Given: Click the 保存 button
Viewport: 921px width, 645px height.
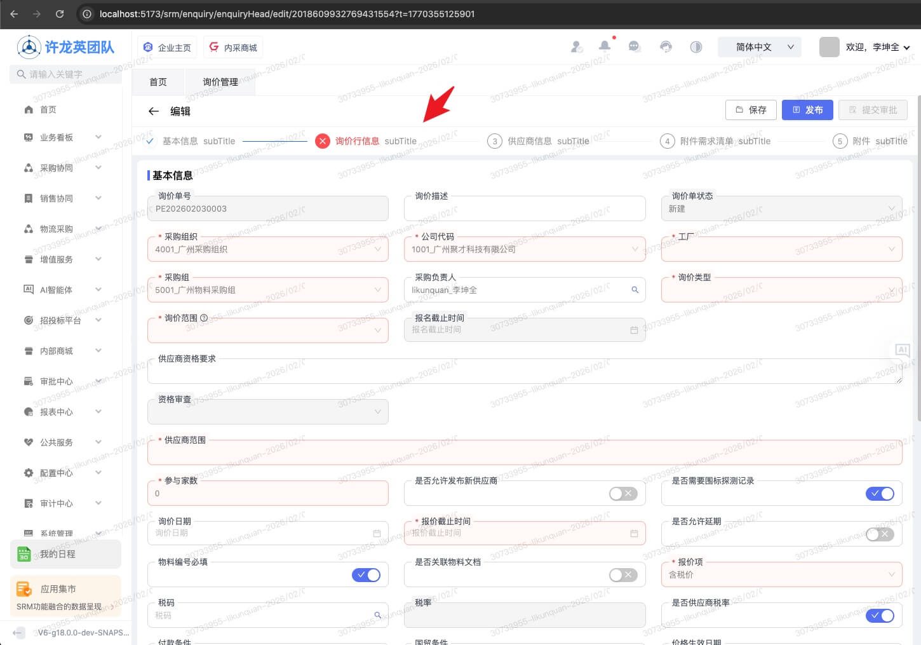Looking at the screenshot, I should coord(751,110).
